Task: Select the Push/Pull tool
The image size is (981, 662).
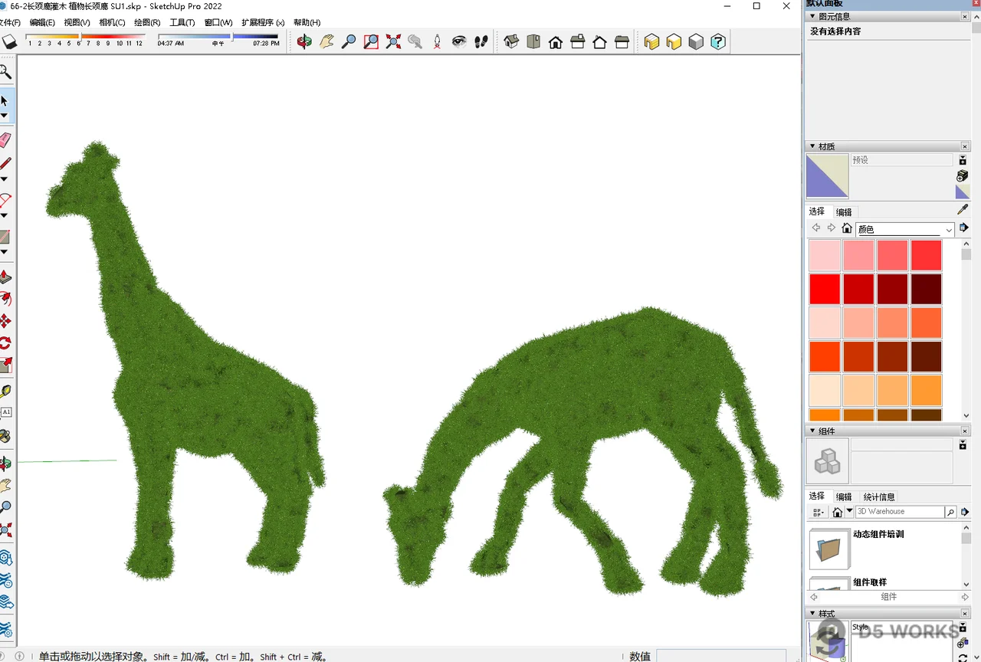Action: pyautogui.click(x=5, y=276)
